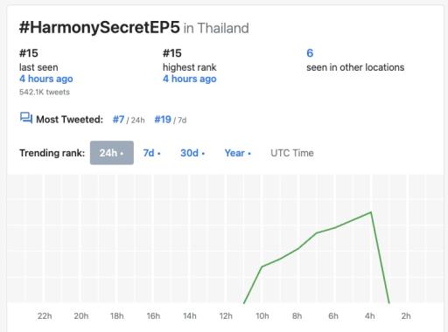
Task: Click the 'seen in other locations' text
Action: click(x=355, y=67)
